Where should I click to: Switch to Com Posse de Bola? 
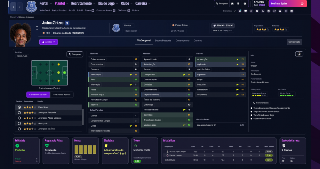38,95
